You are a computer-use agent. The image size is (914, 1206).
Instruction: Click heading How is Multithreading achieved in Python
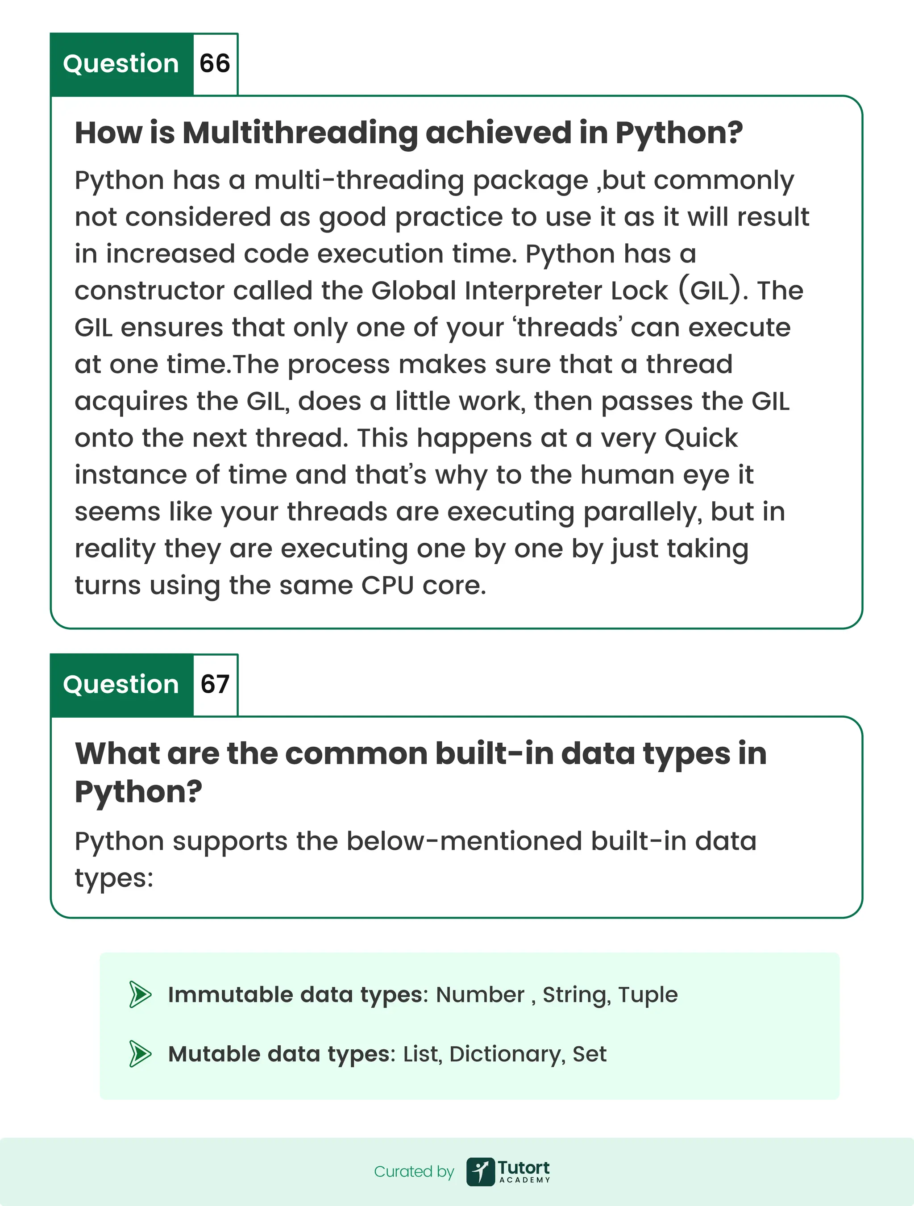[x=409, y=133]
